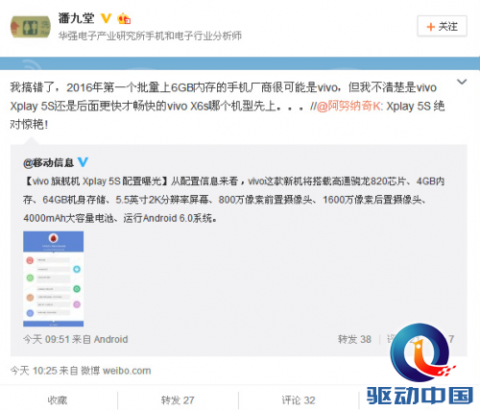This screenshot has height=411, width=480.
Task: Follow the user with 关注 button
Action: pos(442,26)
